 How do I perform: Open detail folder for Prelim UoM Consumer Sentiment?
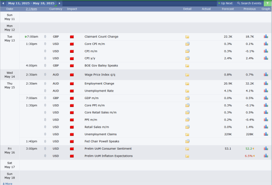(x=187, y=149)
